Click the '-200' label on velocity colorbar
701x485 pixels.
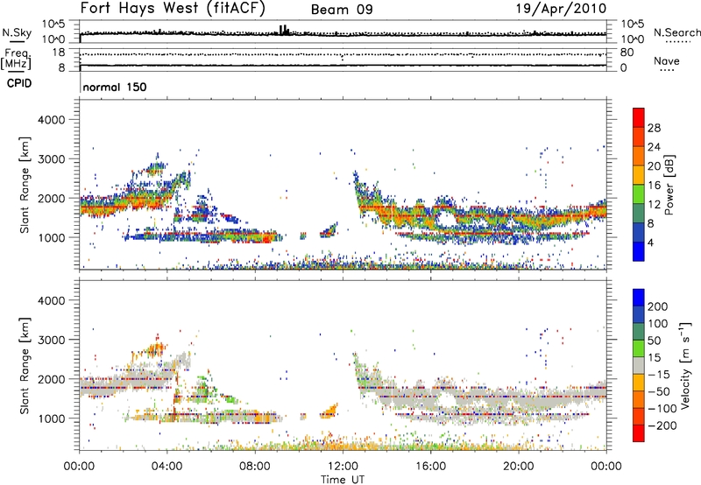[662, 425]
